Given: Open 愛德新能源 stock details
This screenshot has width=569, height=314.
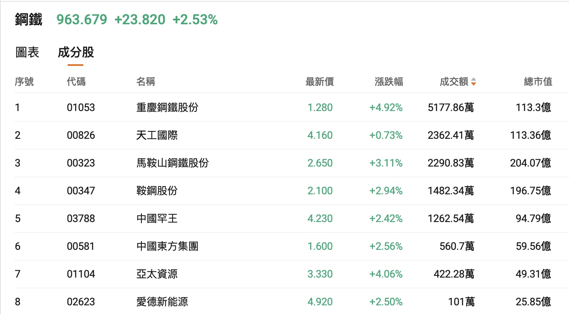Looking at the screenshot, I should click(162, 301).
